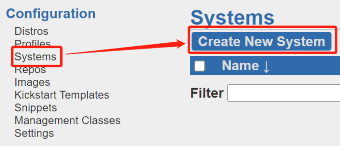Open Management Classes from sidebar
The image size is (340, 146).
pyautogui.click(x=67, y=120)
